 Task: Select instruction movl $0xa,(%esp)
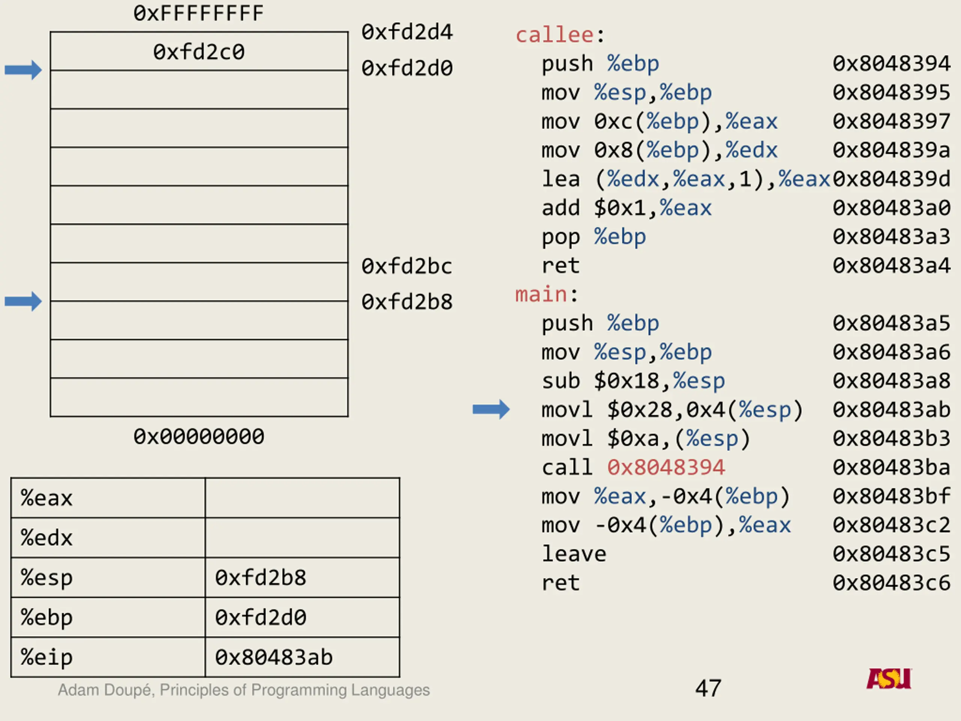point(646,439)
